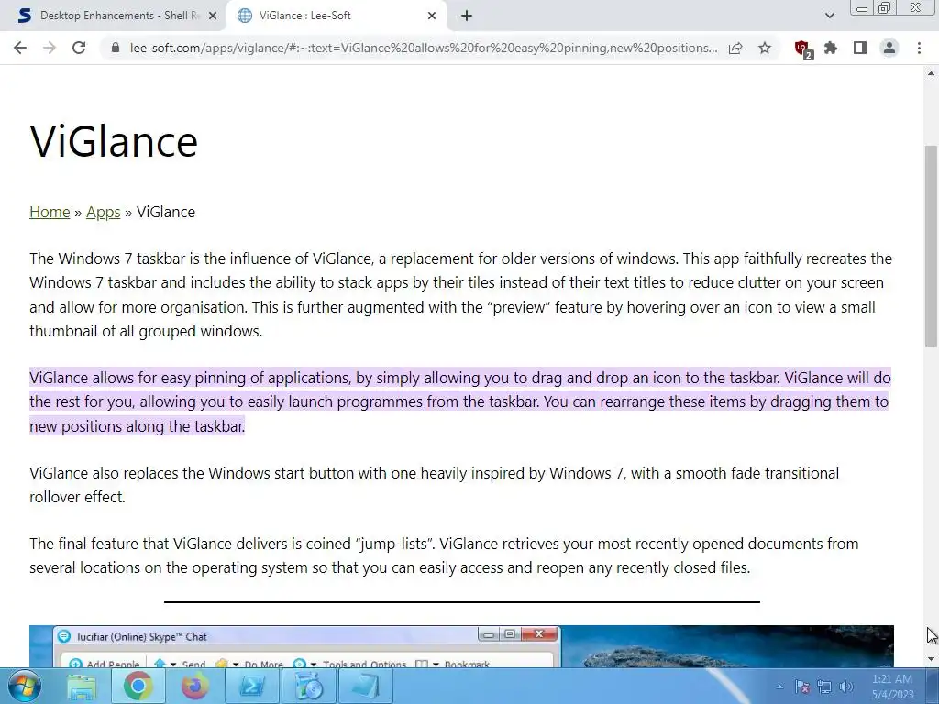Select the ViGlance : Lee-Soft tab

(x=336, y=16)
